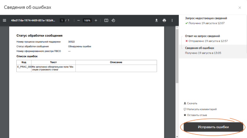Click the text Получено 19 августа в 13:05
Screen dimensions: 247x138
click(203, 53)
